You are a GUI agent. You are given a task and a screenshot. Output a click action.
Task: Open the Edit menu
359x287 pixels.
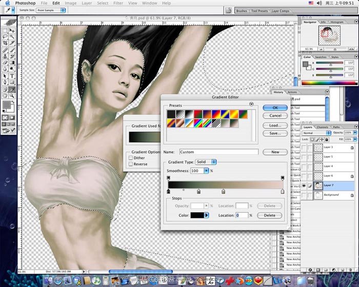pyautogui.click(x=56, y=3)
